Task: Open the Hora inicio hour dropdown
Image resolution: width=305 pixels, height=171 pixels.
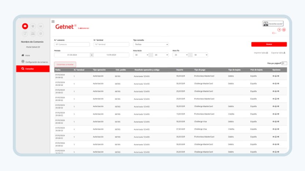Action: click(x=141, y=55)
